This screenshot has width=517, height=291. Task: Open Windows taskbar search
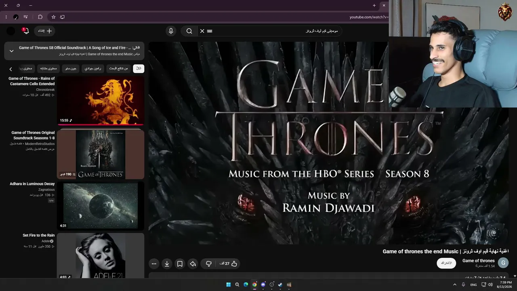237,285
